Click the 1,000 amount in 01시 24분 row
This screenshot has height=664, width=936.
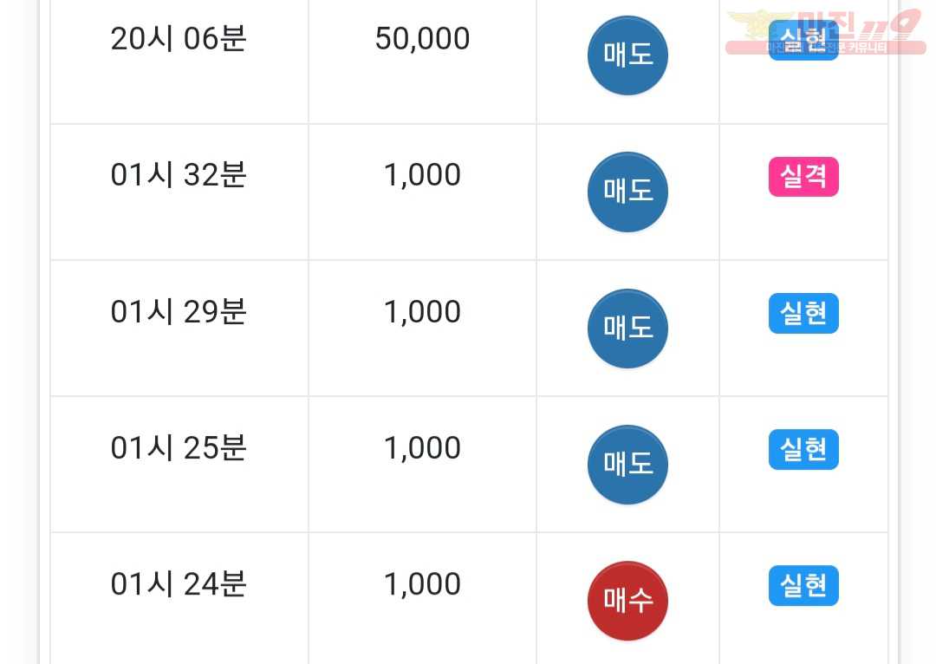pyautogui.click(x=423, y=584)
